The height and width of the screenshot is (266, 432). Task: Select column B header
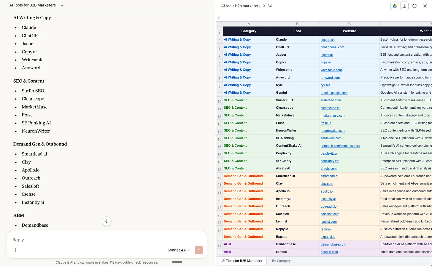[297, 24]
